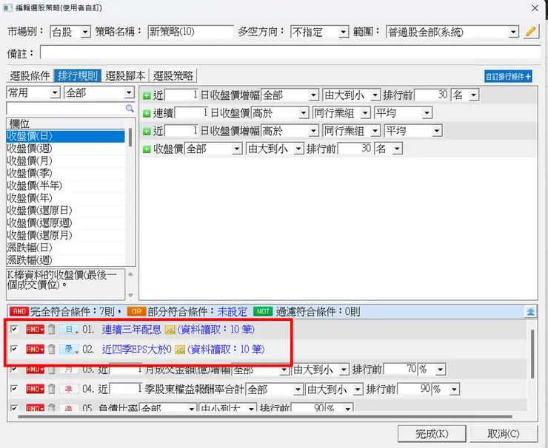Click green plus icon on 收盤價全部 row
548x448 pixels.
point(147,149)
